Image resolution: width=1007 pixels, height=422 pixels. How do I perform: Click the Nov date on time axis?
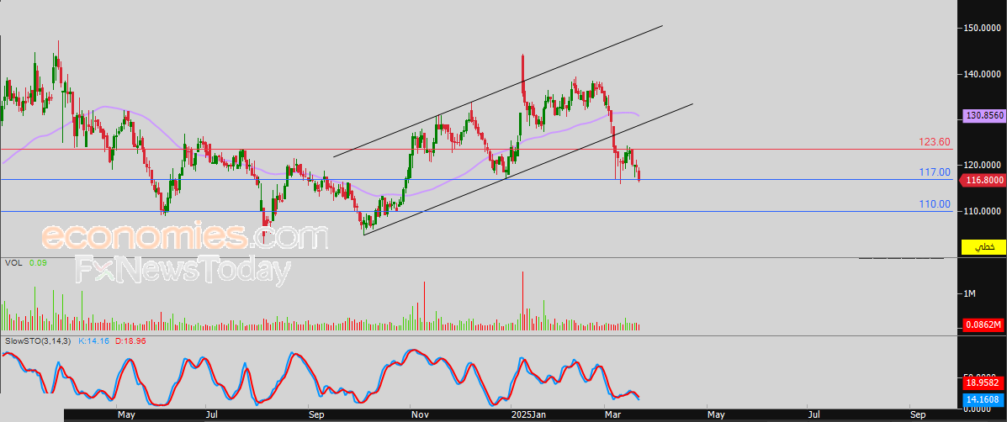click(x=419, y=415)
